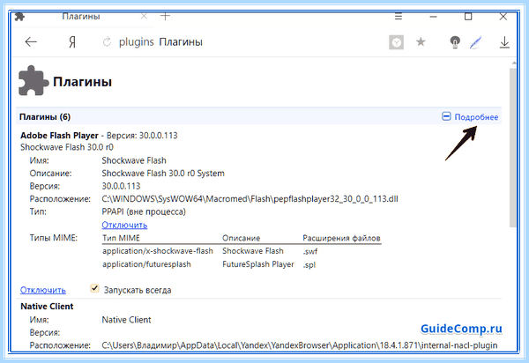
Task: Open the feather pen extension icon
Action: (476, 42)
